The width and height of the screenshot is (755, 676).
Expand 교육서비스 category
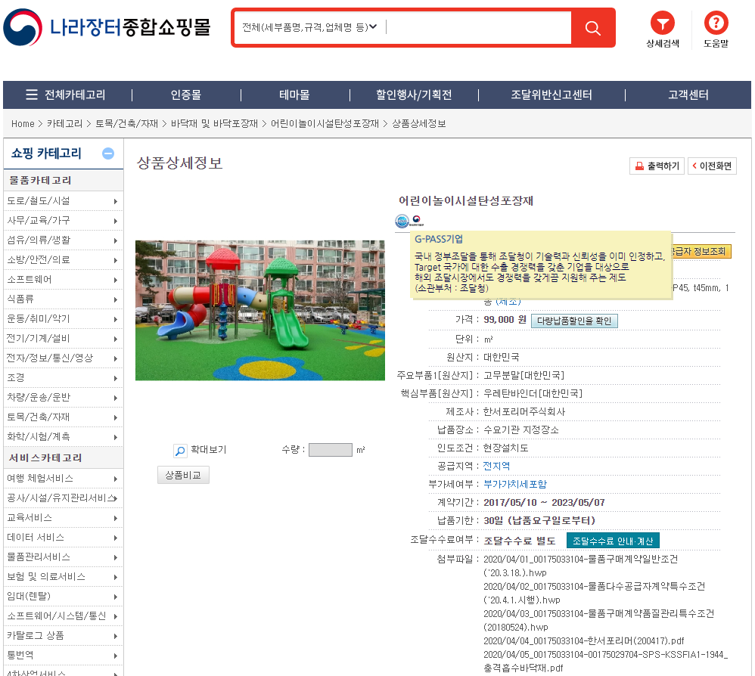(63, 518)
